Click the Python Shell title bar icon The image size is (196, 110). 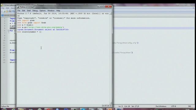click(18, 7)
